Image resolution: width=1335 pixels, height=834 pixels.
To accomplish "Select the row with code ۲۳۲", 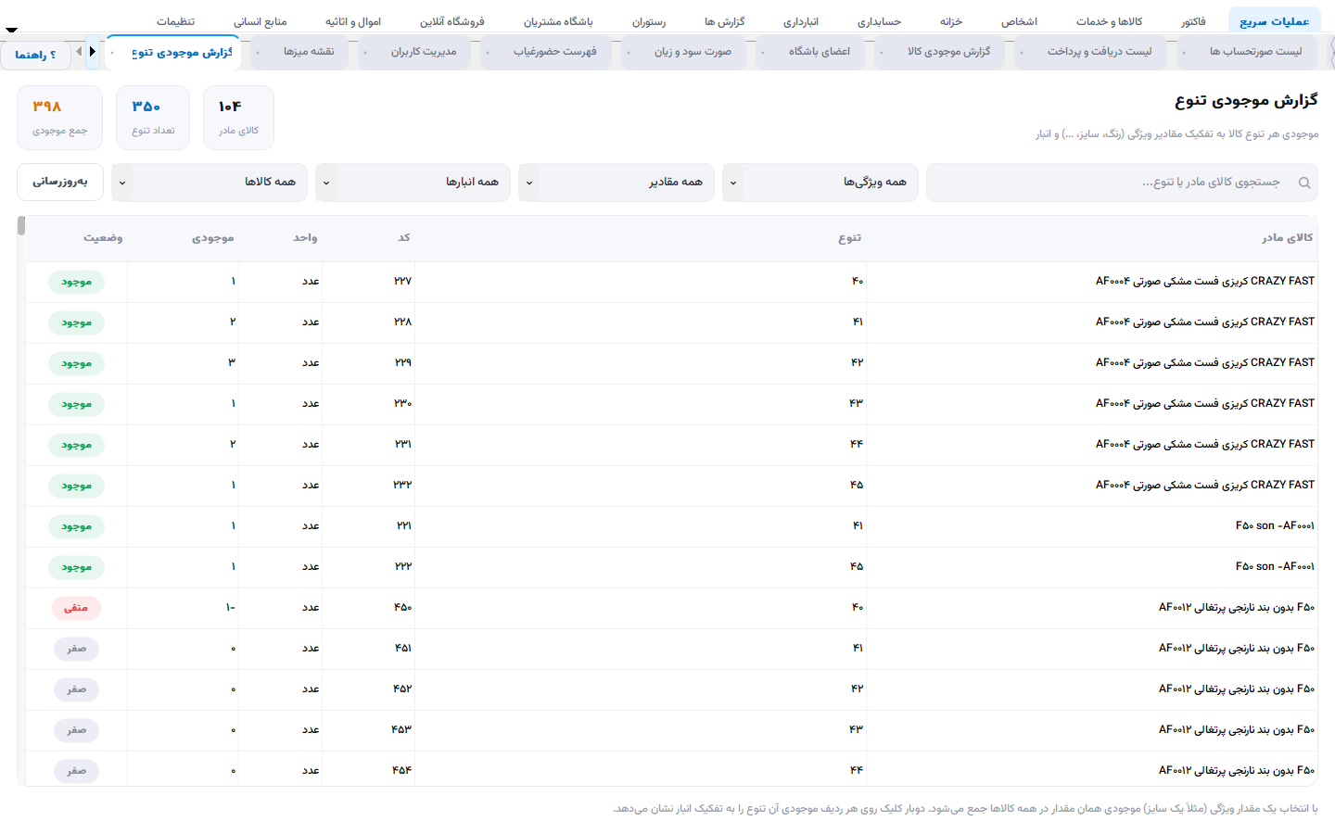I will coord(671,486).
